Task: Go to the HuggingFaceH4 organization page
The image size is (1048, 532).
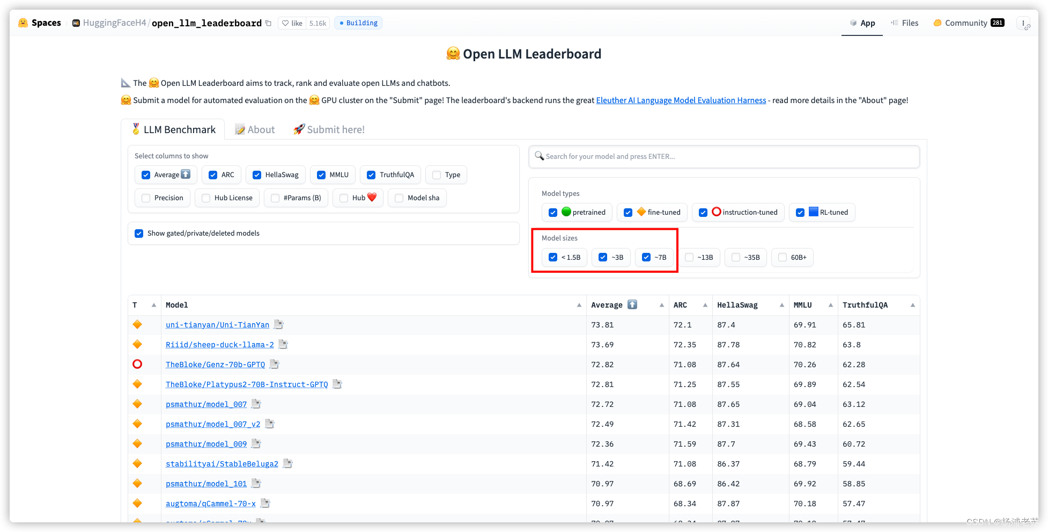Action: click(x=115, y=23)
